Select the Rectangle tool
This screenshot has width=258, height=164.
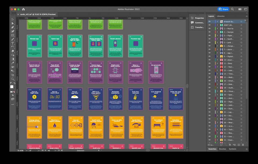click(13, 35)
